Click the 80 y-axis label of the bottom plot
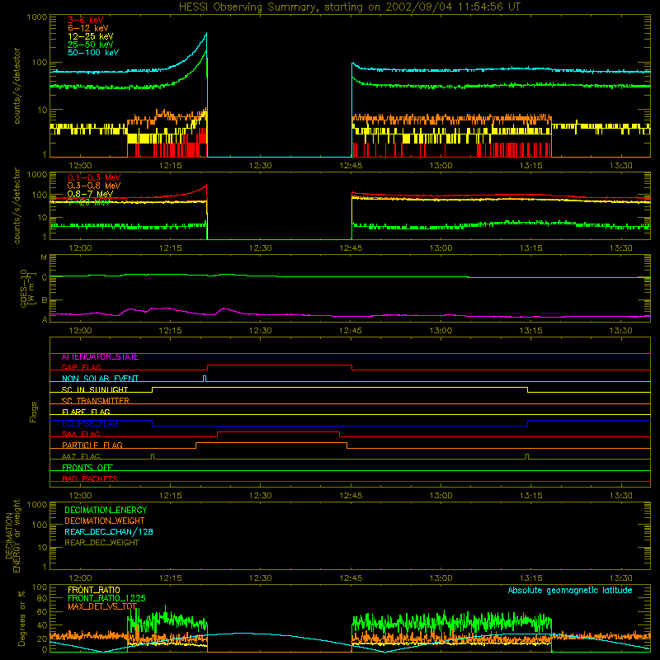Screen dimensions: 660x660 (x=42, y=598)
